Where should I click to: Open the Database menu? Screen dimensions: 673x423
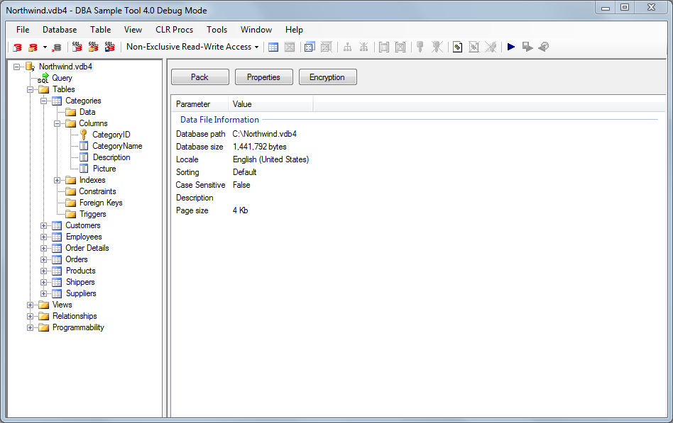point(59,30)
